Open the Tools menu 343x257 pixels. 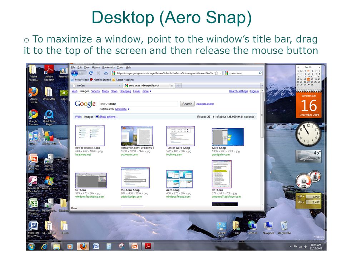pos(120,67)
